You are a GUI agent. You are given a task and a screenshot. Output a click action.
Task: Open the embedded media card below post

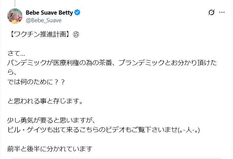tap(116, 158)
